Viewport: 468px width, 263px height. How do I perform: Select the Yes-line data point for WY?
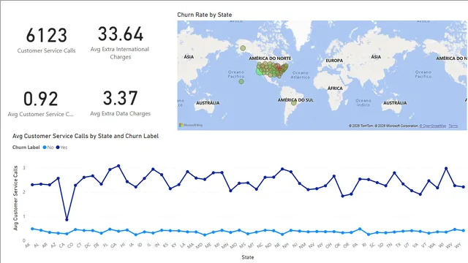[464, 187]
